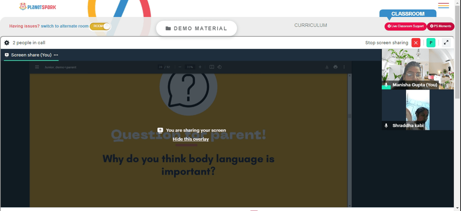Download the PDF via download icon
461x211 pixels.
327,67
